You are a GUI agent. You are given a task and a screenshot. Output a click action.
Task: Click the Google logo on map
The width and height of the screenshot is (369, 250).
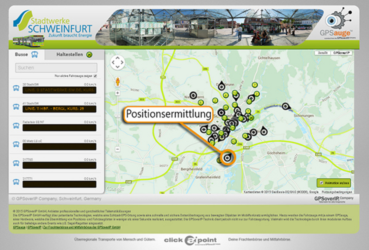coord(115,189)
